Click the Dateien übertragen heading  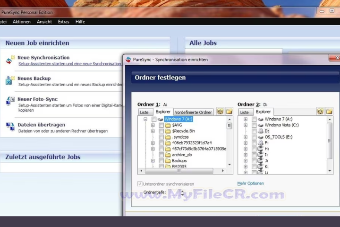[42, 125]
